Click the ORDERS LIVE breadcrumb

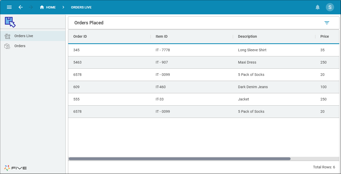point(81,7)
